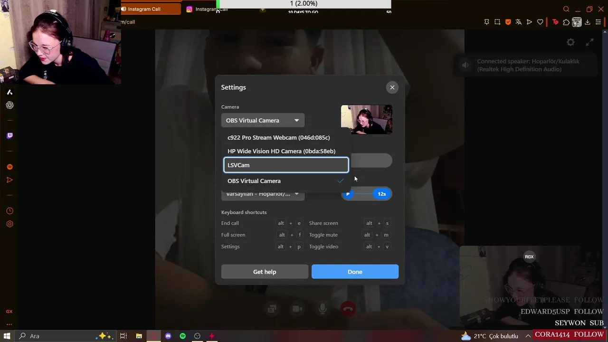This screenshot has width=608, height=342.
Task: Open ChatGPT from the sidebar
Action: pos(9,105)
